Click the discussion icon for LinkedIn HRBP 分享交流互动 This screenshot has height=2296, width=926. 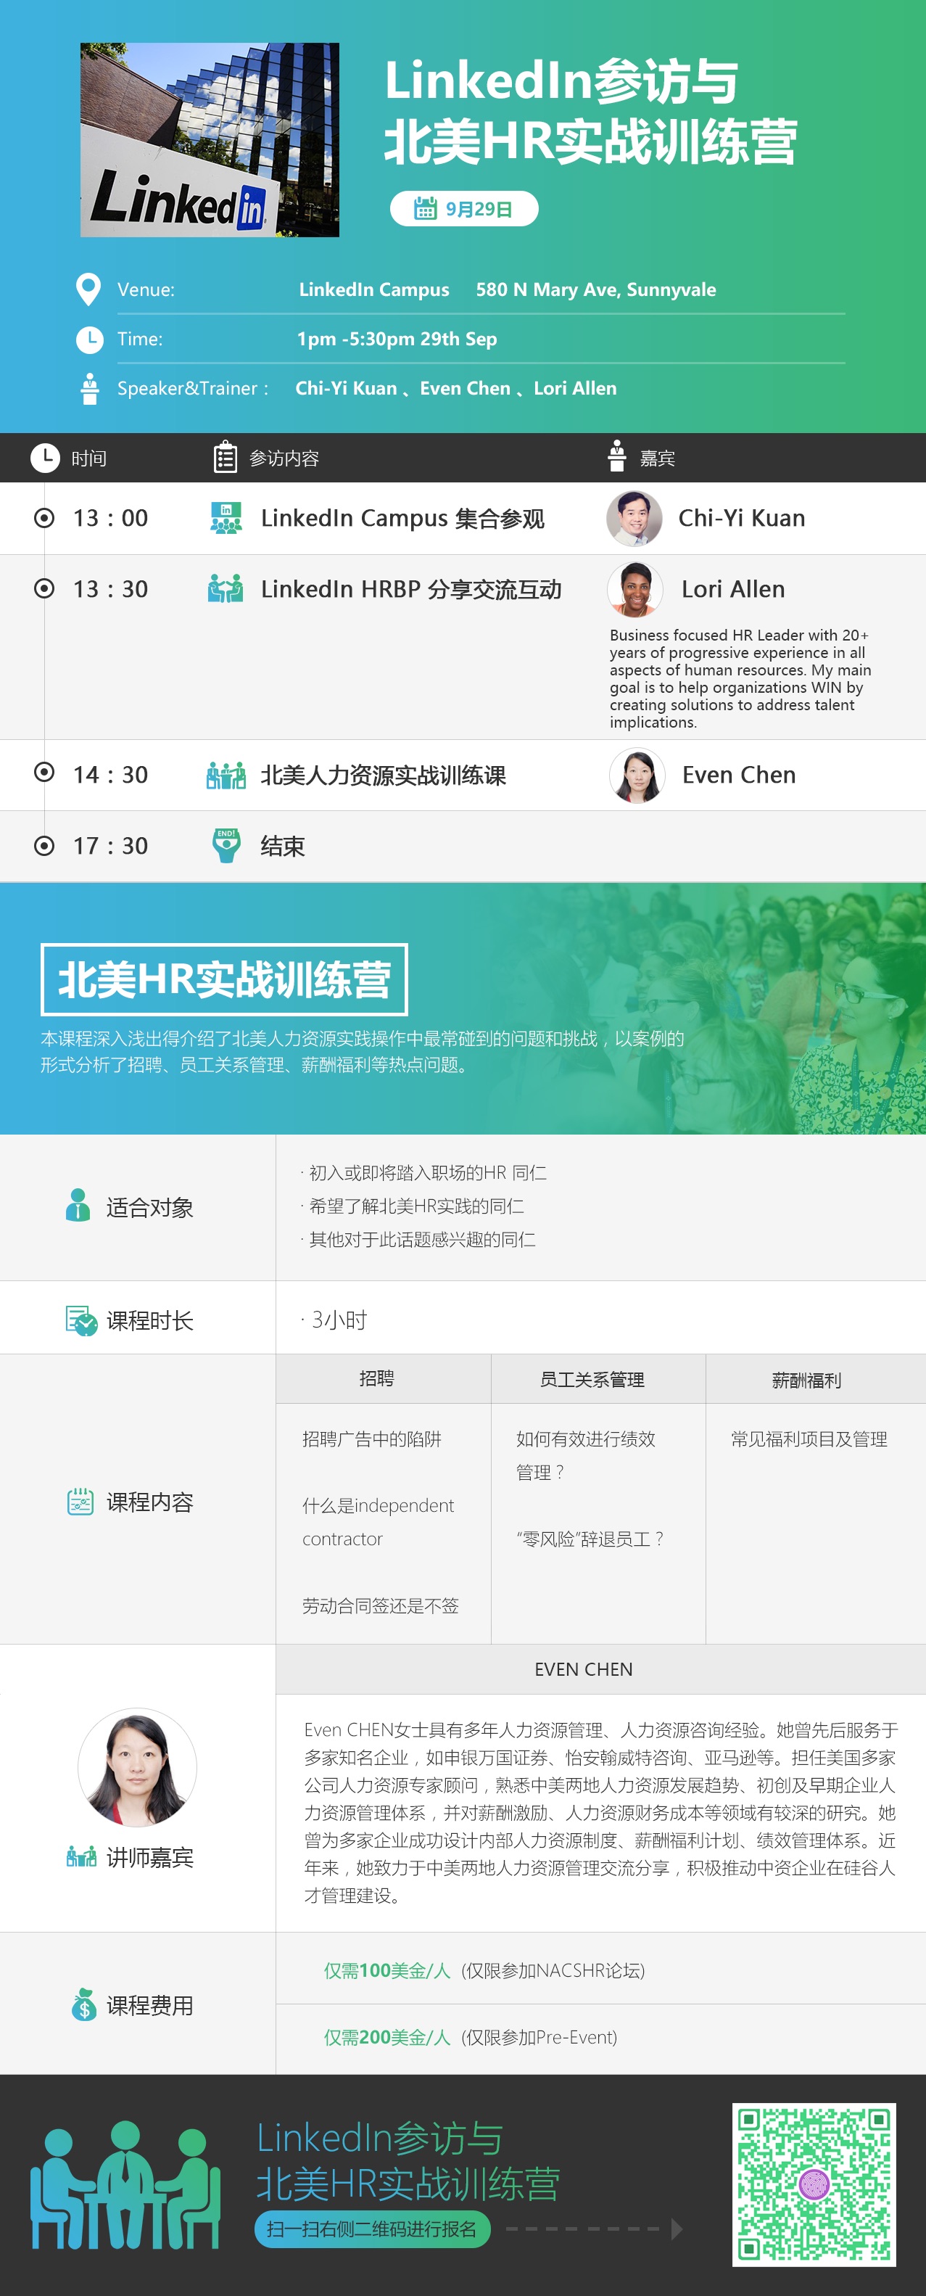[226, 588]
